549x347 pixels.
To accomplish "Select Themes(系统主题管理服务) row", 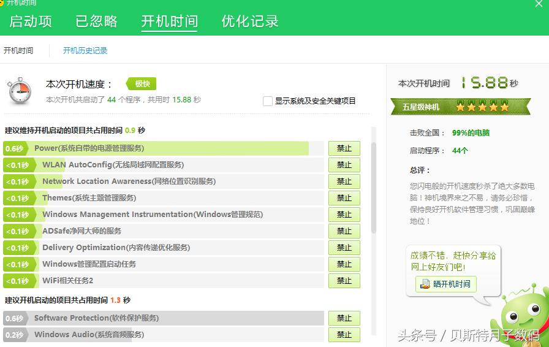I will tap(164, 198).
